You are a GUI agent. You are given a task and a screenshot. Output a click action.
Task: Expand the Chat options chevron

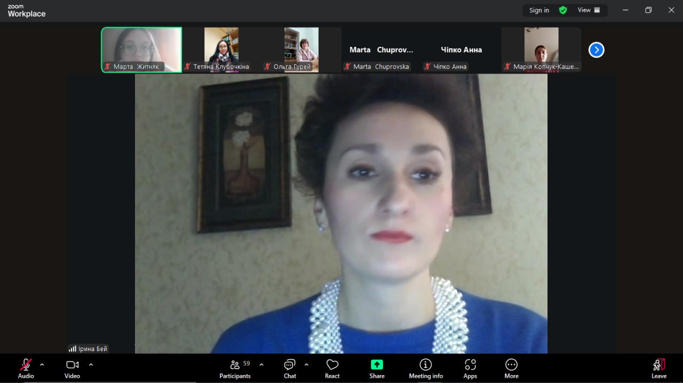point(306,365)
